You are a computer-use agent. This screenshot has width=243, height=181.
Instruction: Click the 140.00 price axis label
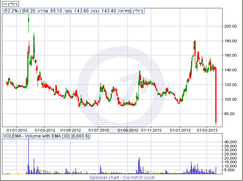(230, 70)
